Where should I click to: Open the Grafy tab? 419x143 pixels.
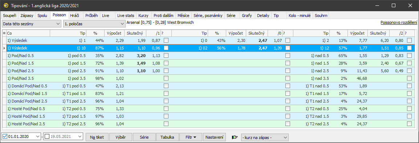tap(247, 16)
